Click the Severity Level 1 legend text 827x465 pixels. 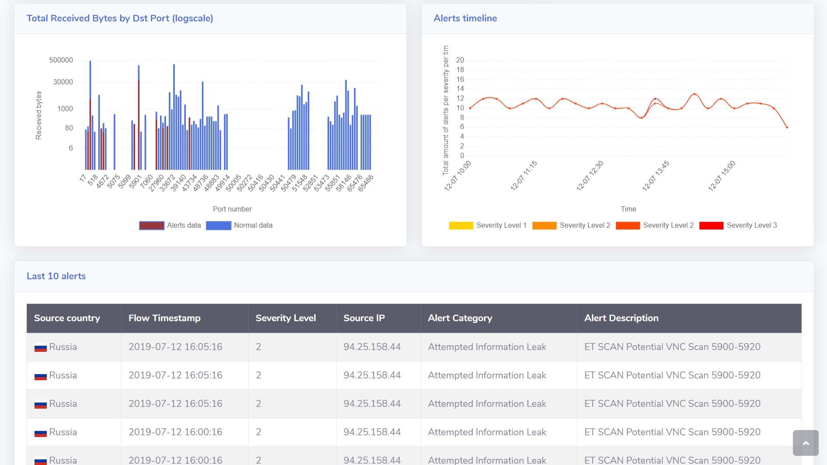tap(501, 226)
